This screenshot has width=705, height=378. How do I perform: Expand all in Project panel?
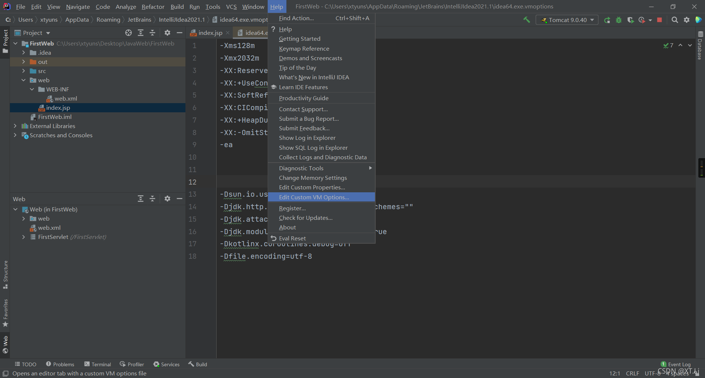[x=141, y=33]
